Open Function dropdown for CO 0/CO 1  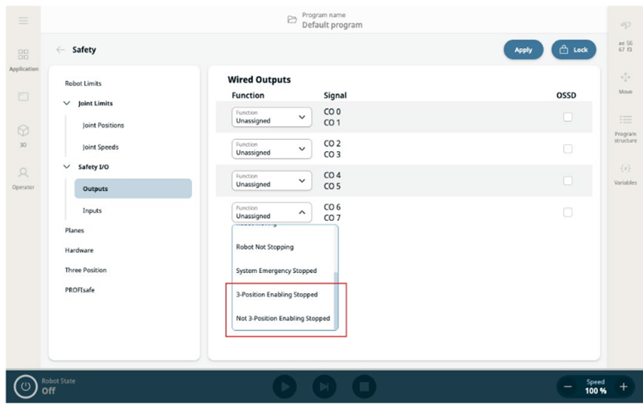pyautogui.click(x=271, y=117)
